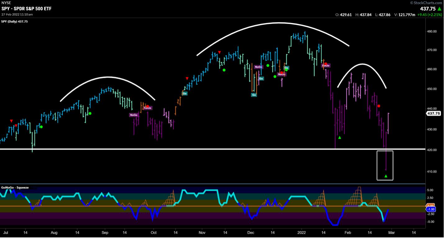444x238 pixels.
Task: Click the red down triangle above the November bars
Action: pos(219,52)
